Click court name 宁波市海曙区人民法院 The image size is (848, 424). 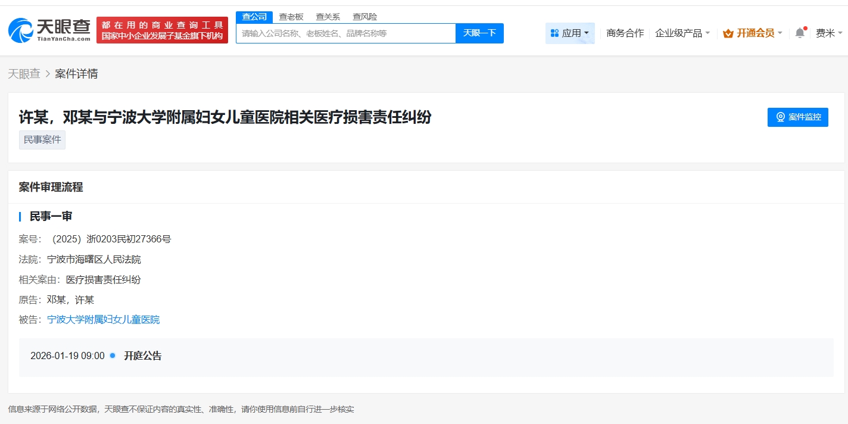click(x=94, y=260)
